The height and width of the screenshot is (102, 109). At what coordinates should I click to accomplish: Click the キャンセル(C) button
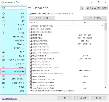[82, 98]
